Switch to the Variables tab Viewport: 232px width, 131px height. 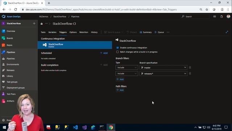(52, 32)
